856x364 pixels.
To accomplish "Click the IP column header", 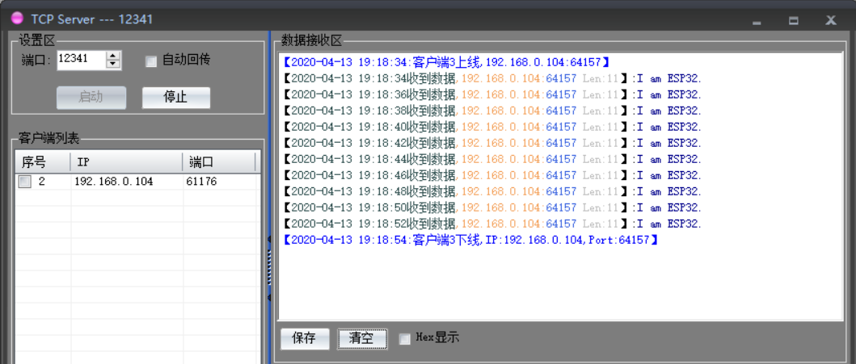I will (x=126, y=162).
